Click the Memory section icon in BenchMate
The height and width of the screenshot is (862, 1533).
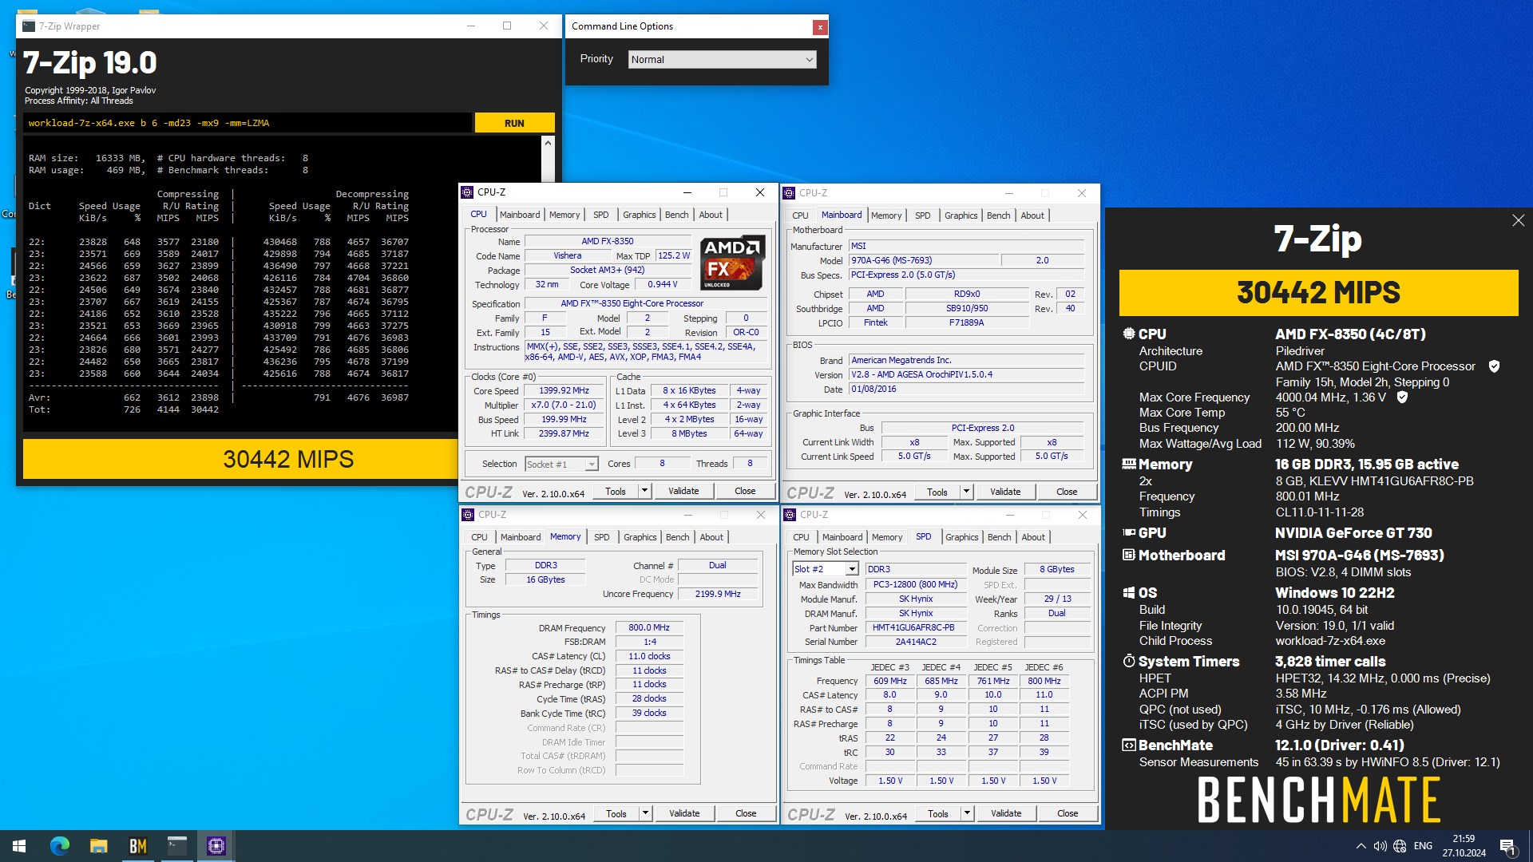point(1129,464)
